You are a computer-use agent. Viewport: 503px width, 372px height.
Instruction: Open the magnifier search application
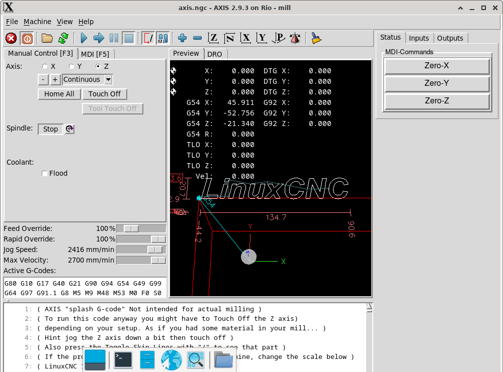click(196, 360)
